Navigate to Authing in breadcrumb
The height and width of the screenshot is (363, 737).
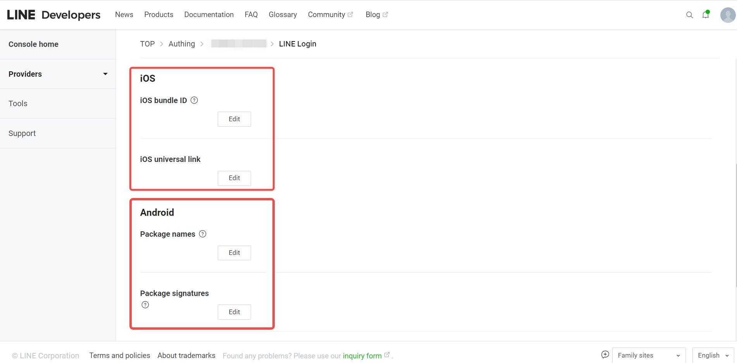coord(181,44)
